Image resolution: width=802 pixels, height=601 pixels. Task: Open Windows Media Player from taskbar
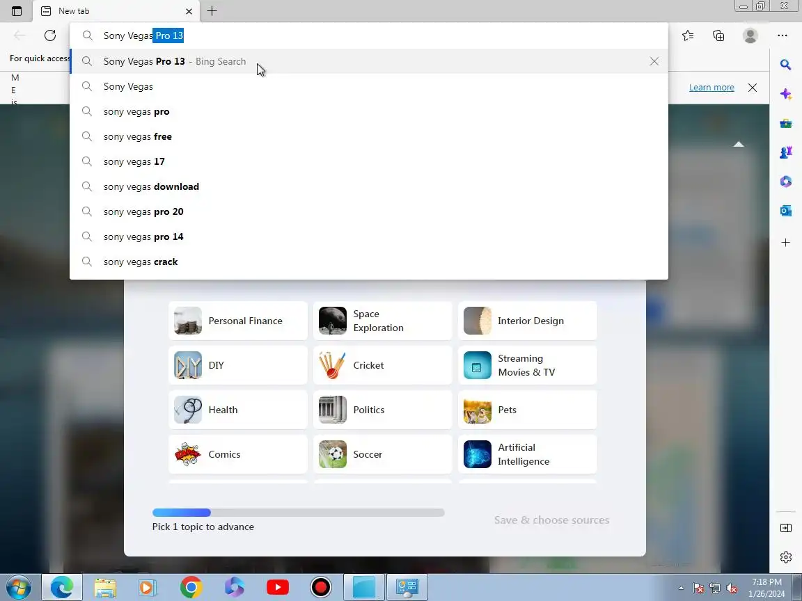coord(148,587)
